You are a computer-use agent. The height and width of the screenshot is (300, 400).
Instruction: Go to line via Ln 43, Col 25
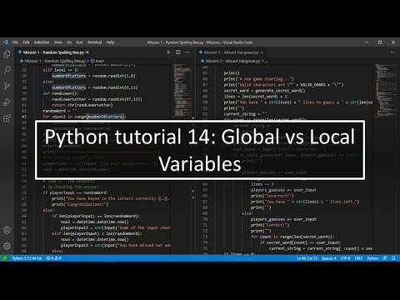coord(307,258)
